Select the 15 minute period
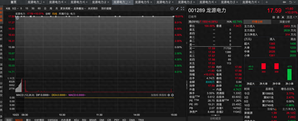 tap(27, 8)
